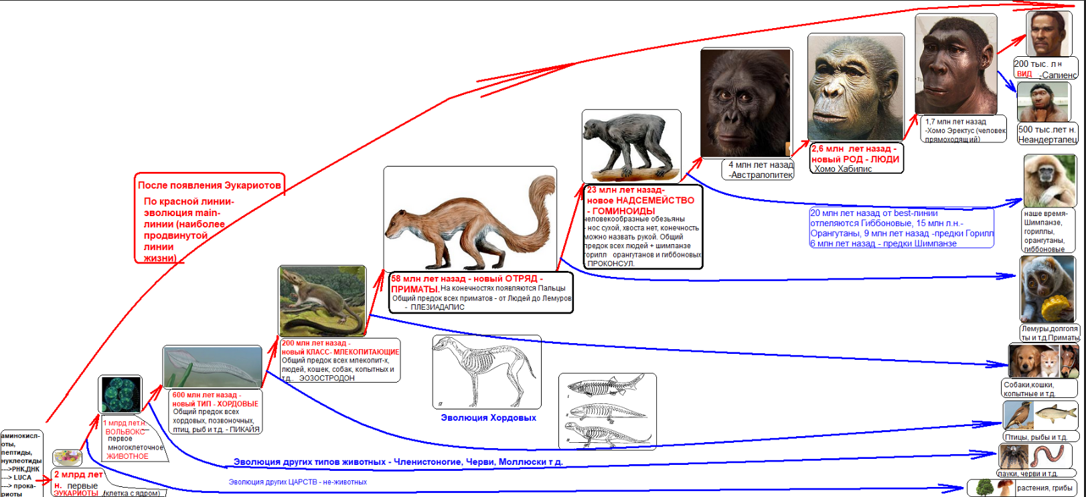Click the white gibbon photo

pyautogui.click(x=1049, y=181)
